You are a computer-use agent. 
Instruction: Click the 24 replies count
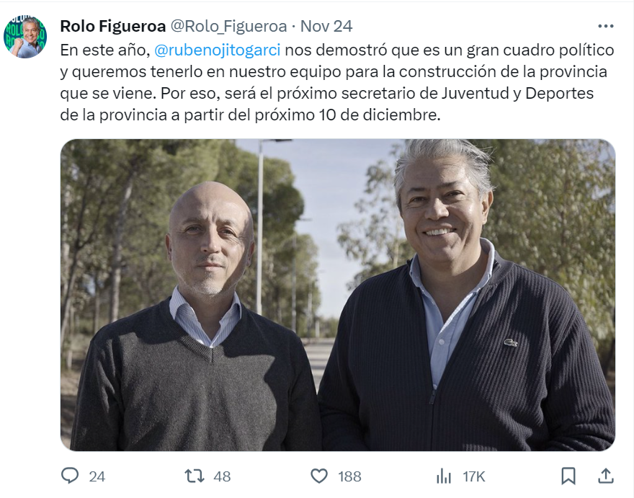pos(97,476)
